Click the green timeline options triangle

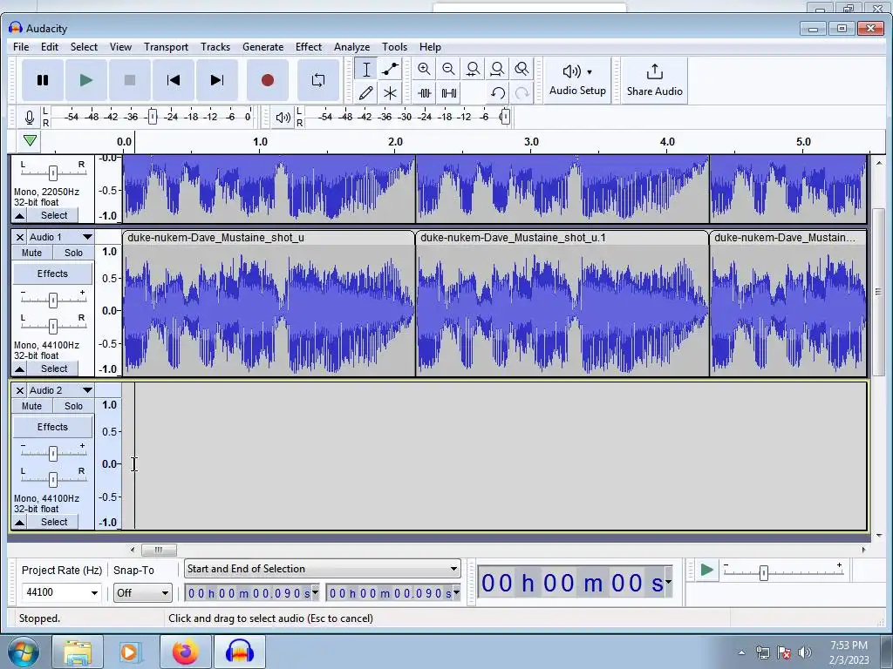coord(31,140)
